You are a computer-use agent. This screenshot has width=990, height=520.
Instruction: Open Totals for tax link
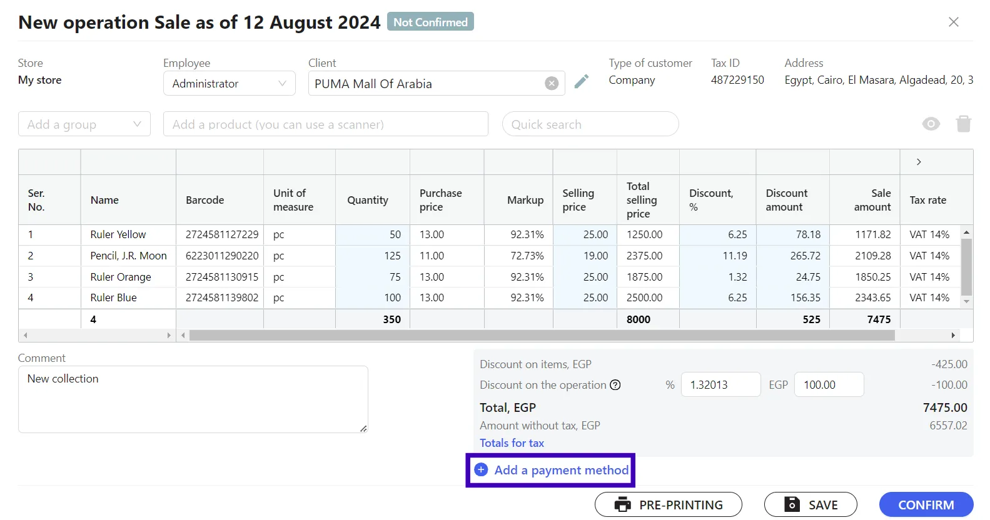[x=512, y=443]
